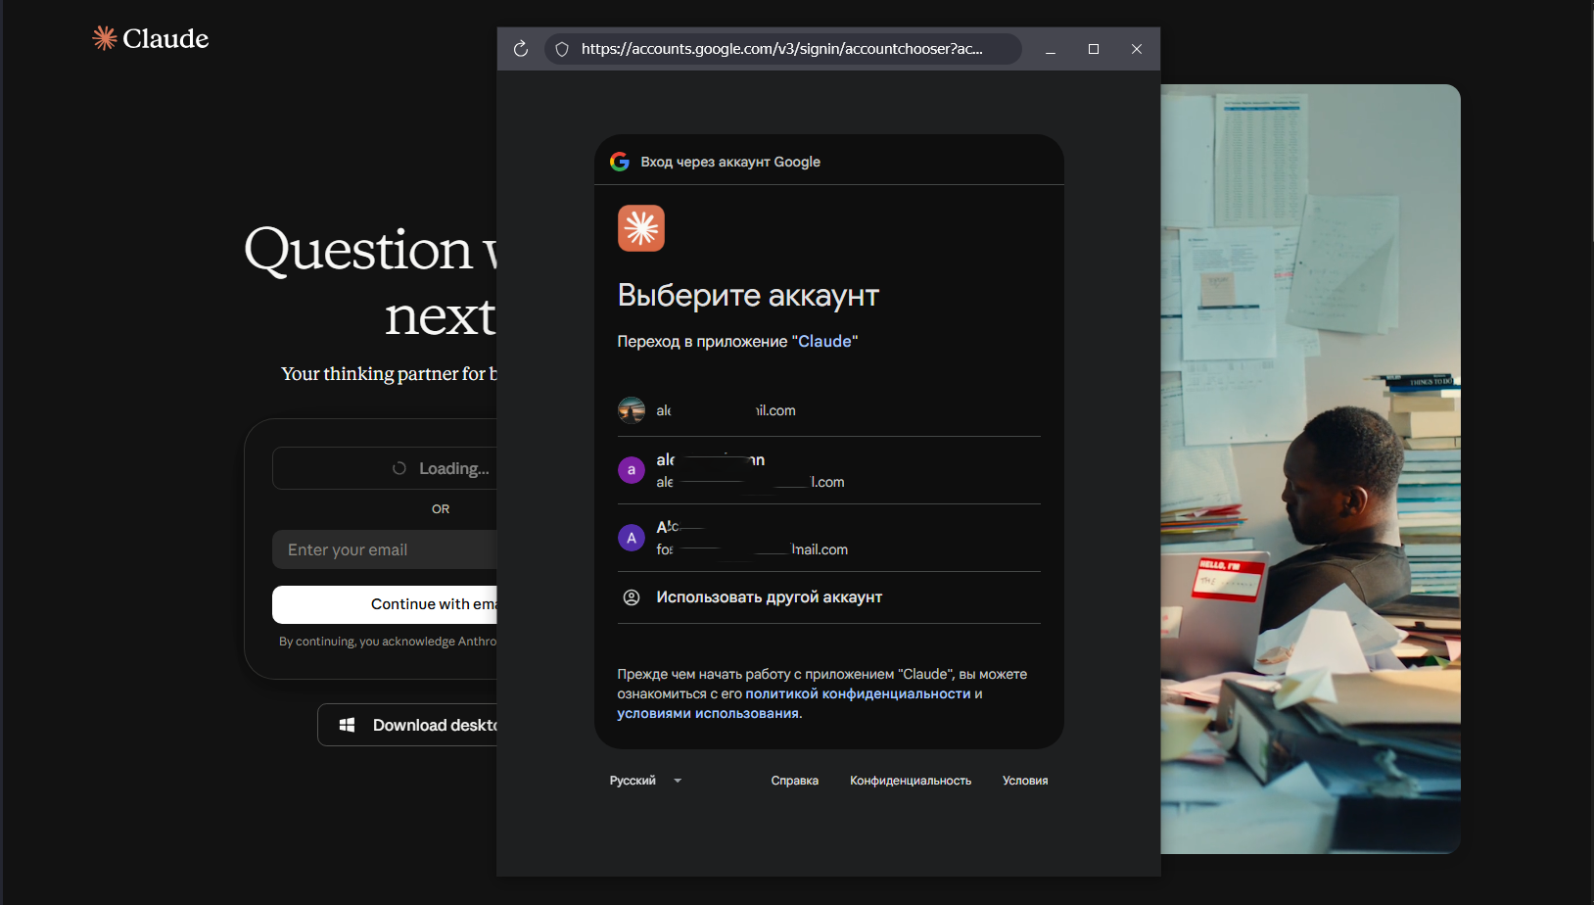1594x905 pixels.
Task: Click the orange Claude app icon
Action: pos(641,228)
